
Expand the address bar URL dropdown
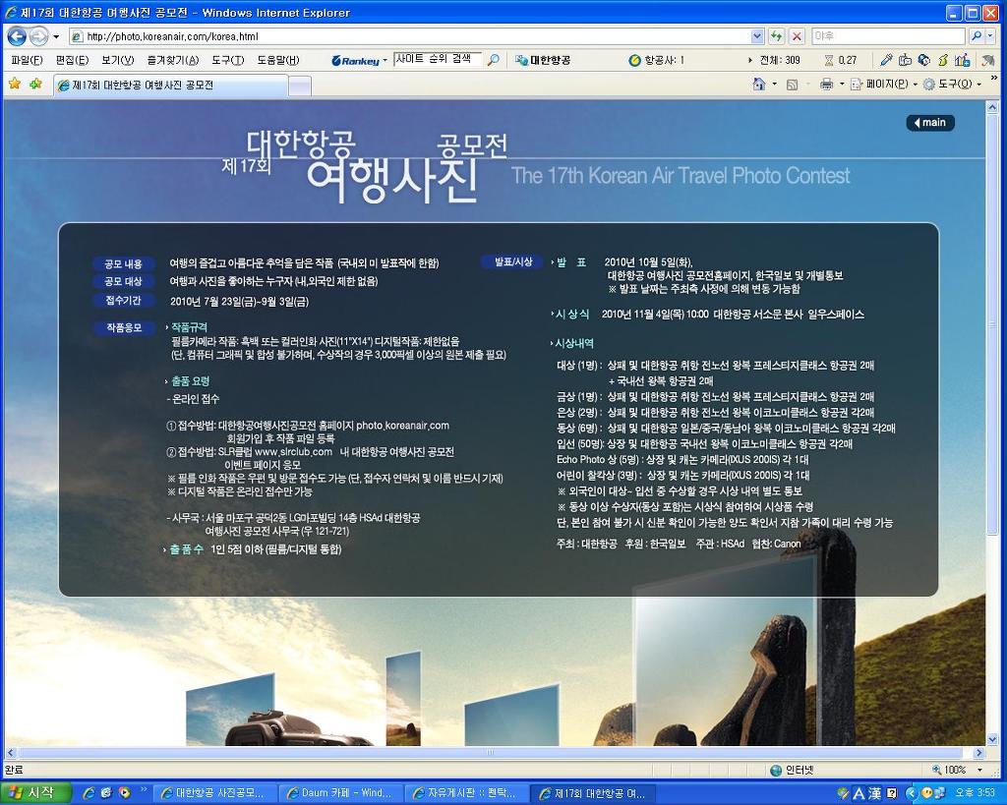pos(757,36)
